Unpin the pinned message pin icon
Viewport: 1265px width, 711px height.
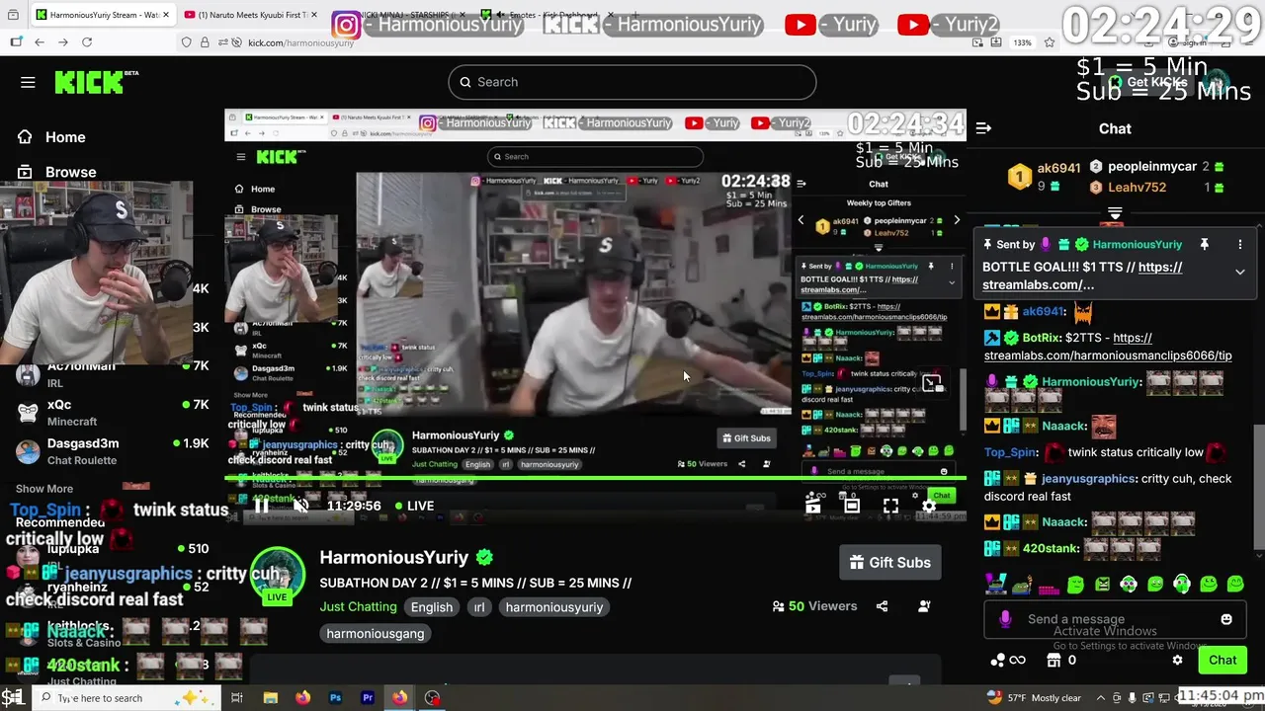[x=1204, y=244]
